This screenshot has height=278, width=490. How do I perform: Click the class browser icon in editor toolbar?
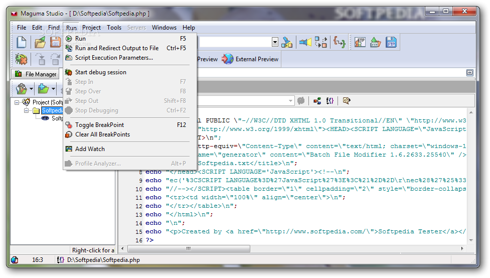(x=317, y=101)
